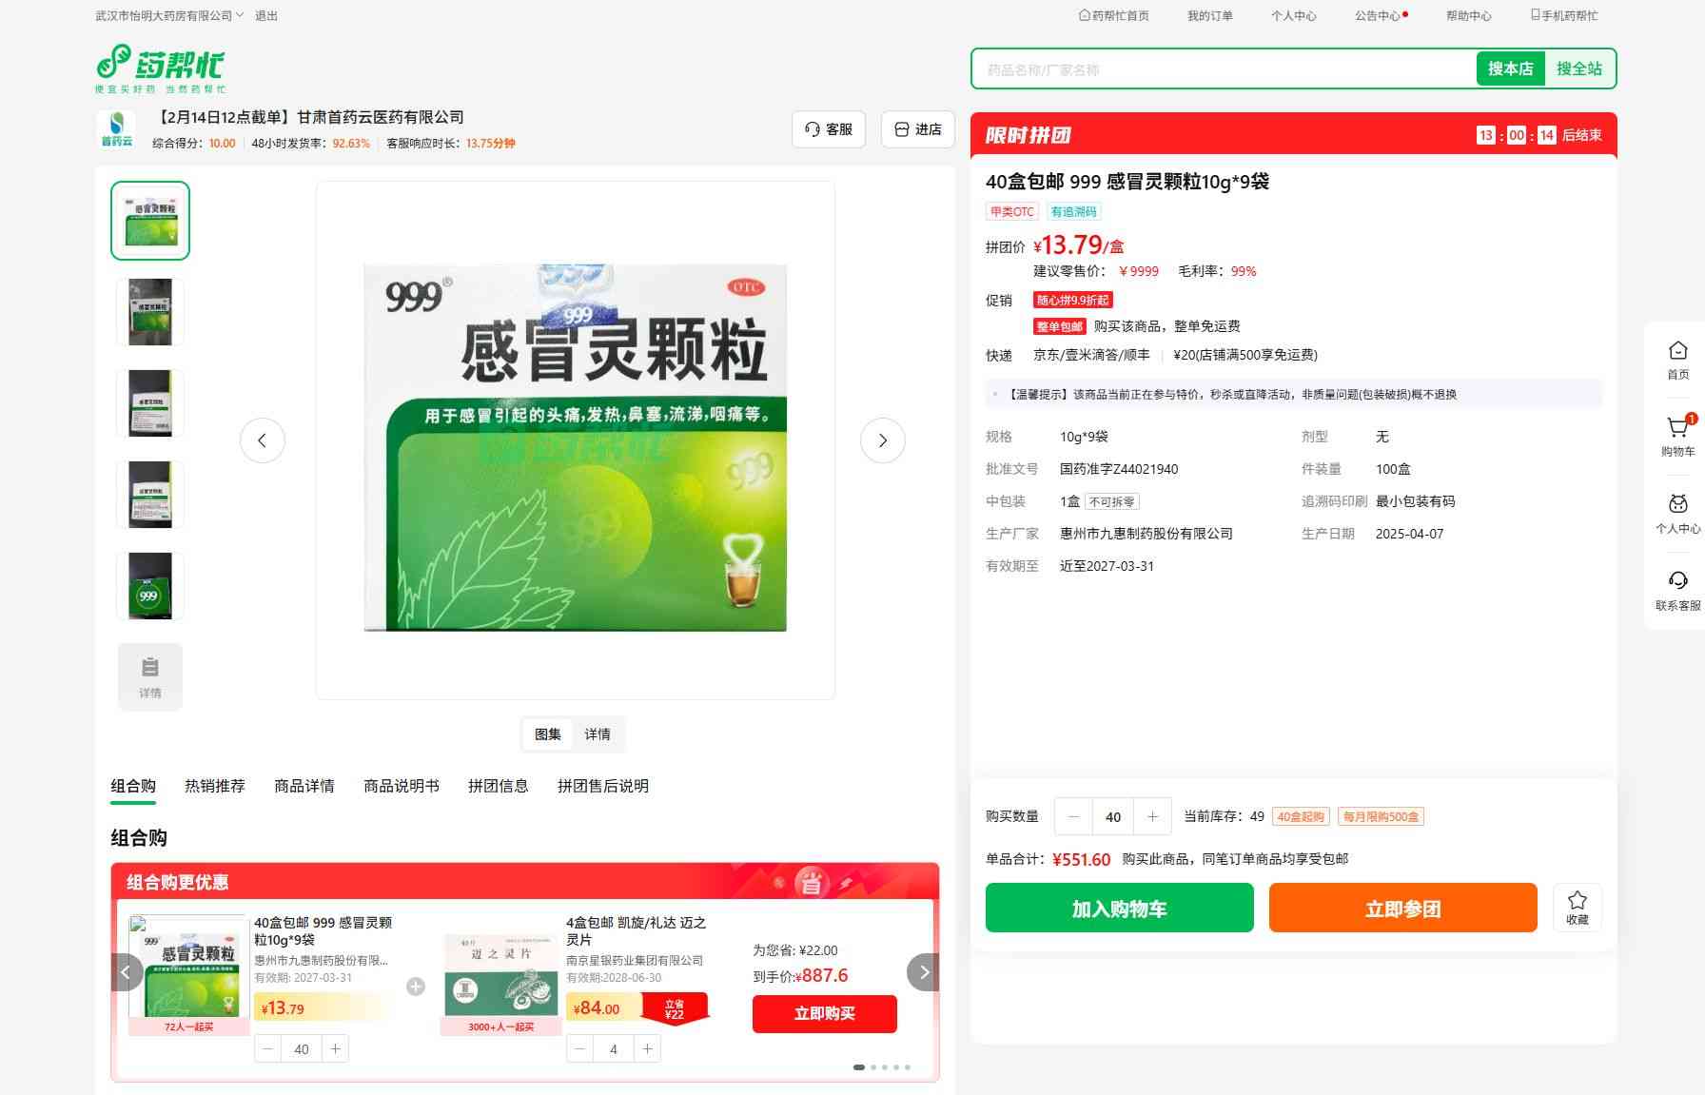The image size is (1705, 1095).
Task: Switch to 图集 view below the image
Action: tap(548, 734)
